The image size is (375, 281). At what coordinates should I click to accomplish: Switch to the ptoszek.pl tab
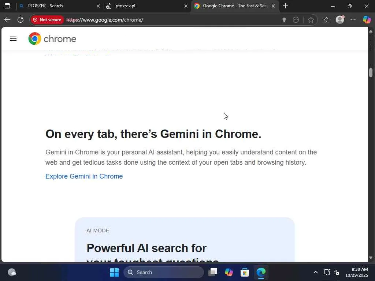[146, 6]
